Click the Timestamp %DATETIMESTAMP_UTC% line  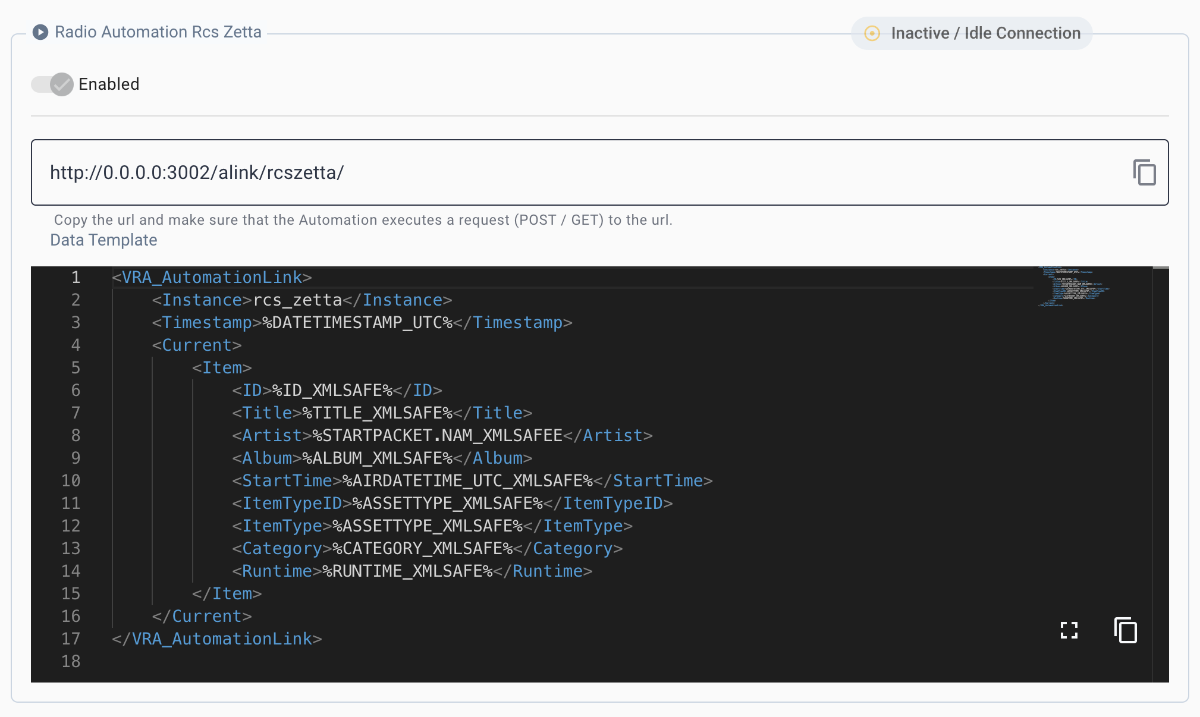(362, 322)
